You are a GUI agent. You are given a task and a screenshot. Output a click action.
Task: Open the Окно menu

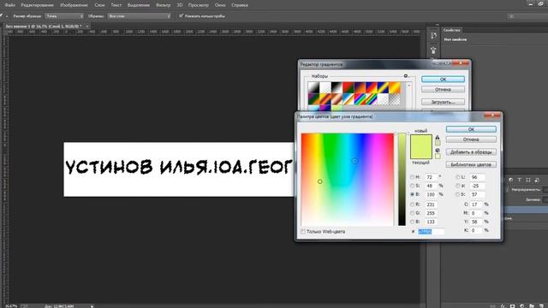click(220, 5)
